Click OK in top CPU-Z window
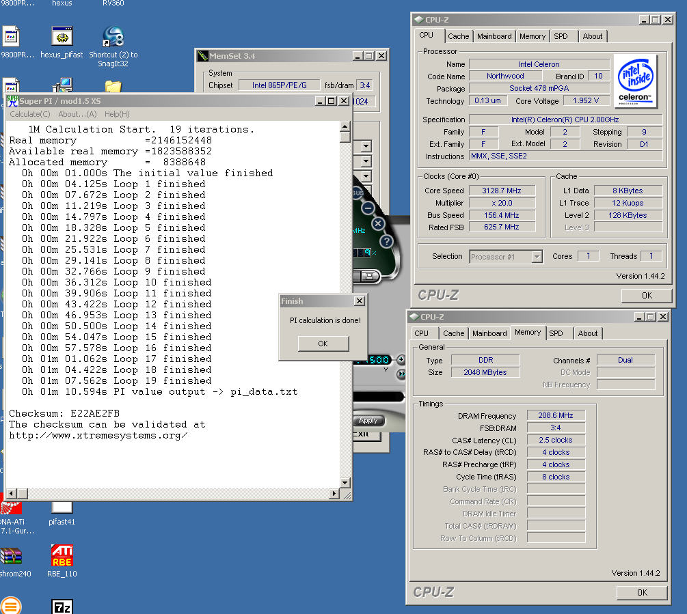The height and width of the screenshot is (614, 687). [647, 296]
